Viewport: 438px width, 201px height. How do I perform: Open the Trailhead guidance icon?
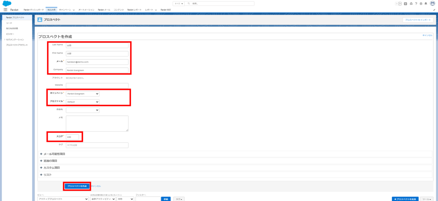(411, 3)
